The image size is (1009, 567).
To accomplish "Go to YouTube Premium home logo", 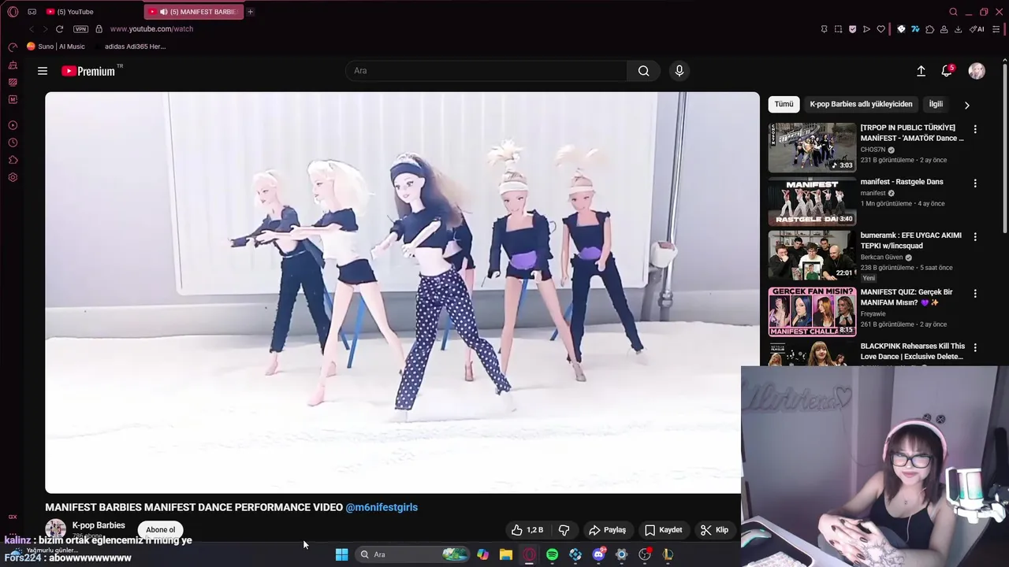I will (88, 71).
